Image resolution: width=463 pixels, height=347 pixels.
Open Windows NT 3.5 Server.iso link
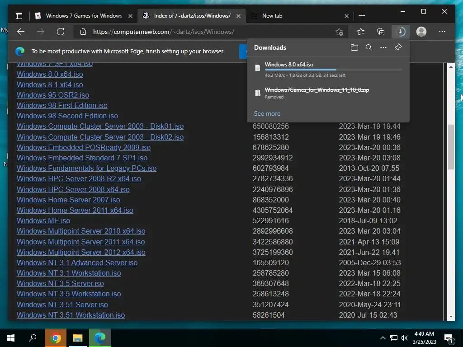pyautogui.click(x=60, y=284)
